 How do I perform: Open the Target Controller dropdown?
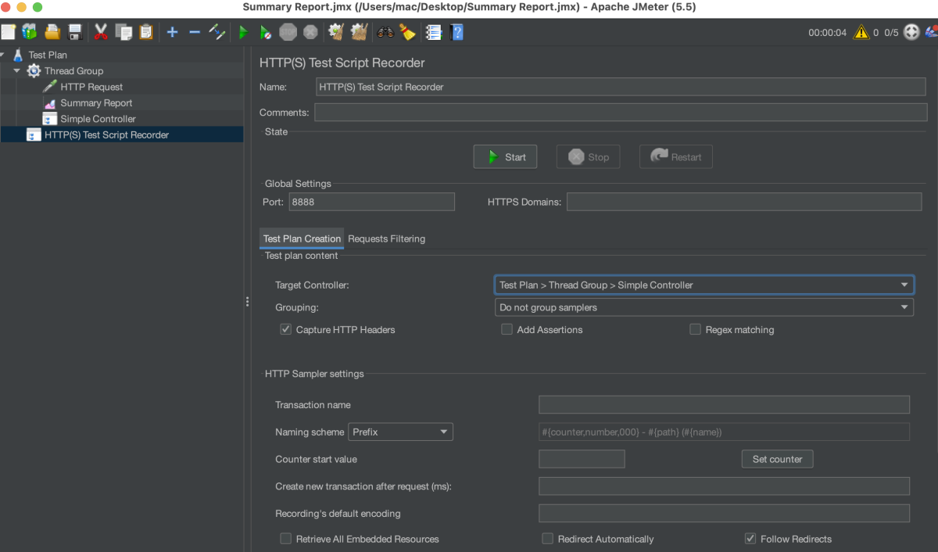coord(904,285)
